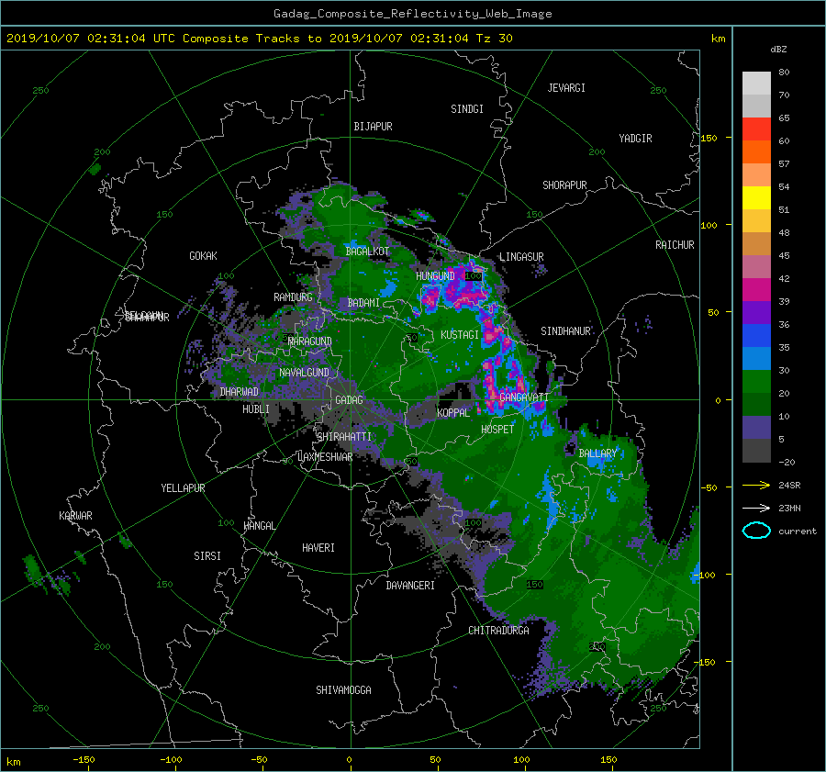The height and width of the screenshot is (772, 826).
Task: Click the DHARWAD city label
Action: (239, 392)
